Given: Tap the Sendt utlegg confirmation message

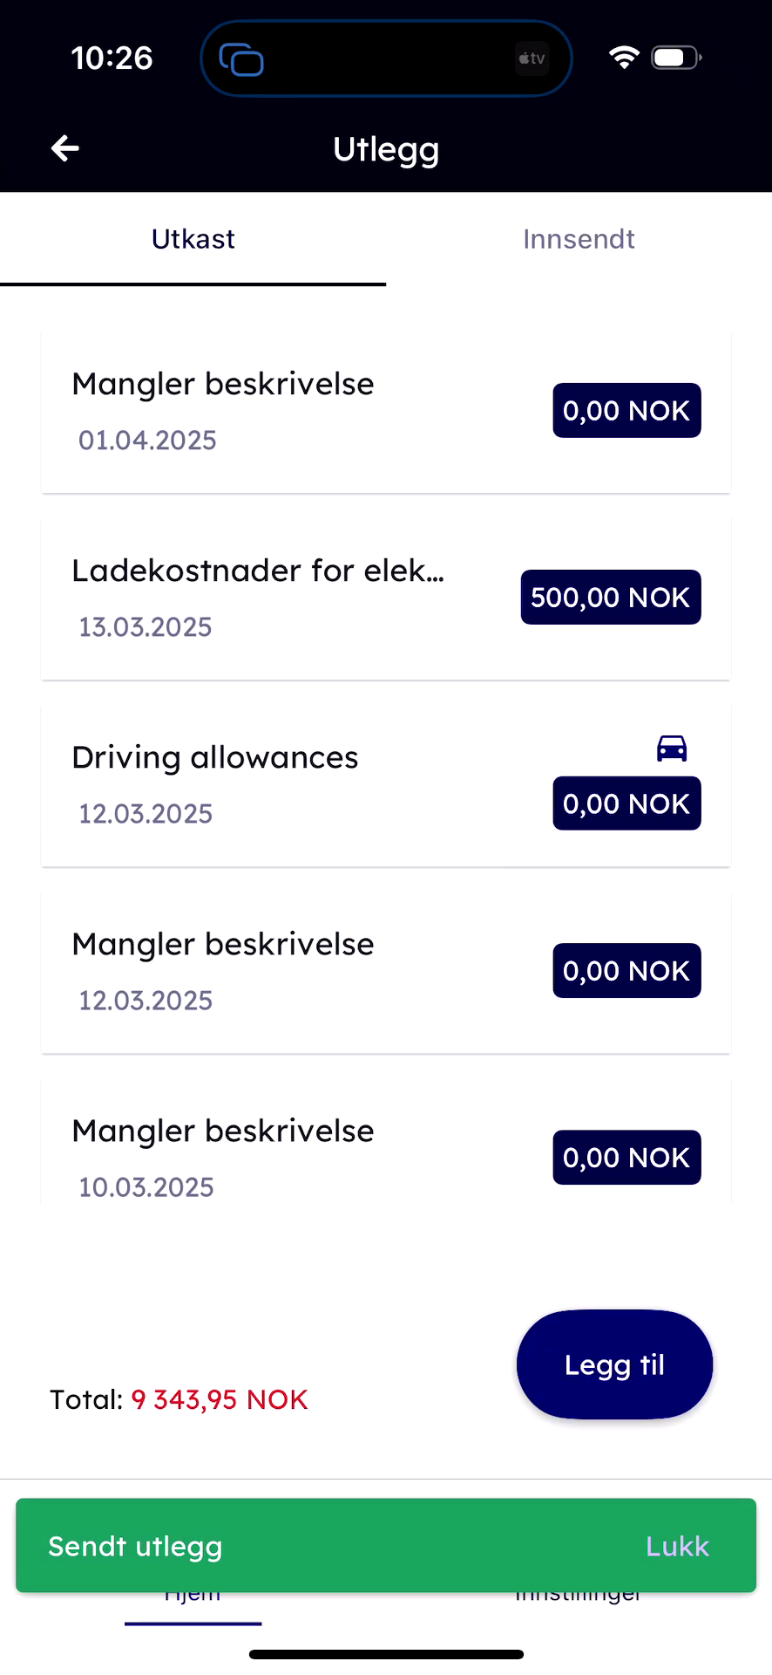Looking at the screenshot, I should (x=136, y=1546).
